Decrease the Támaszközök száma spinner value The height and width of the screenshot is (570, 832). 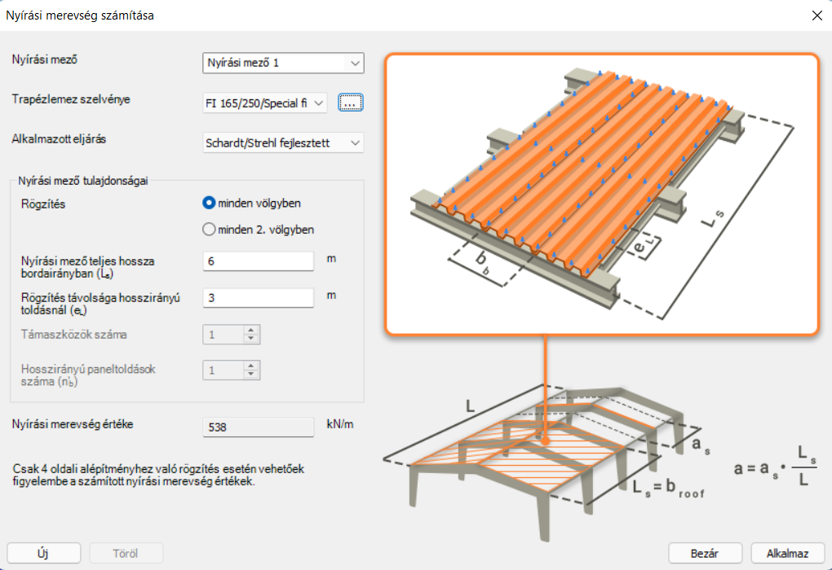click(251, 339)
